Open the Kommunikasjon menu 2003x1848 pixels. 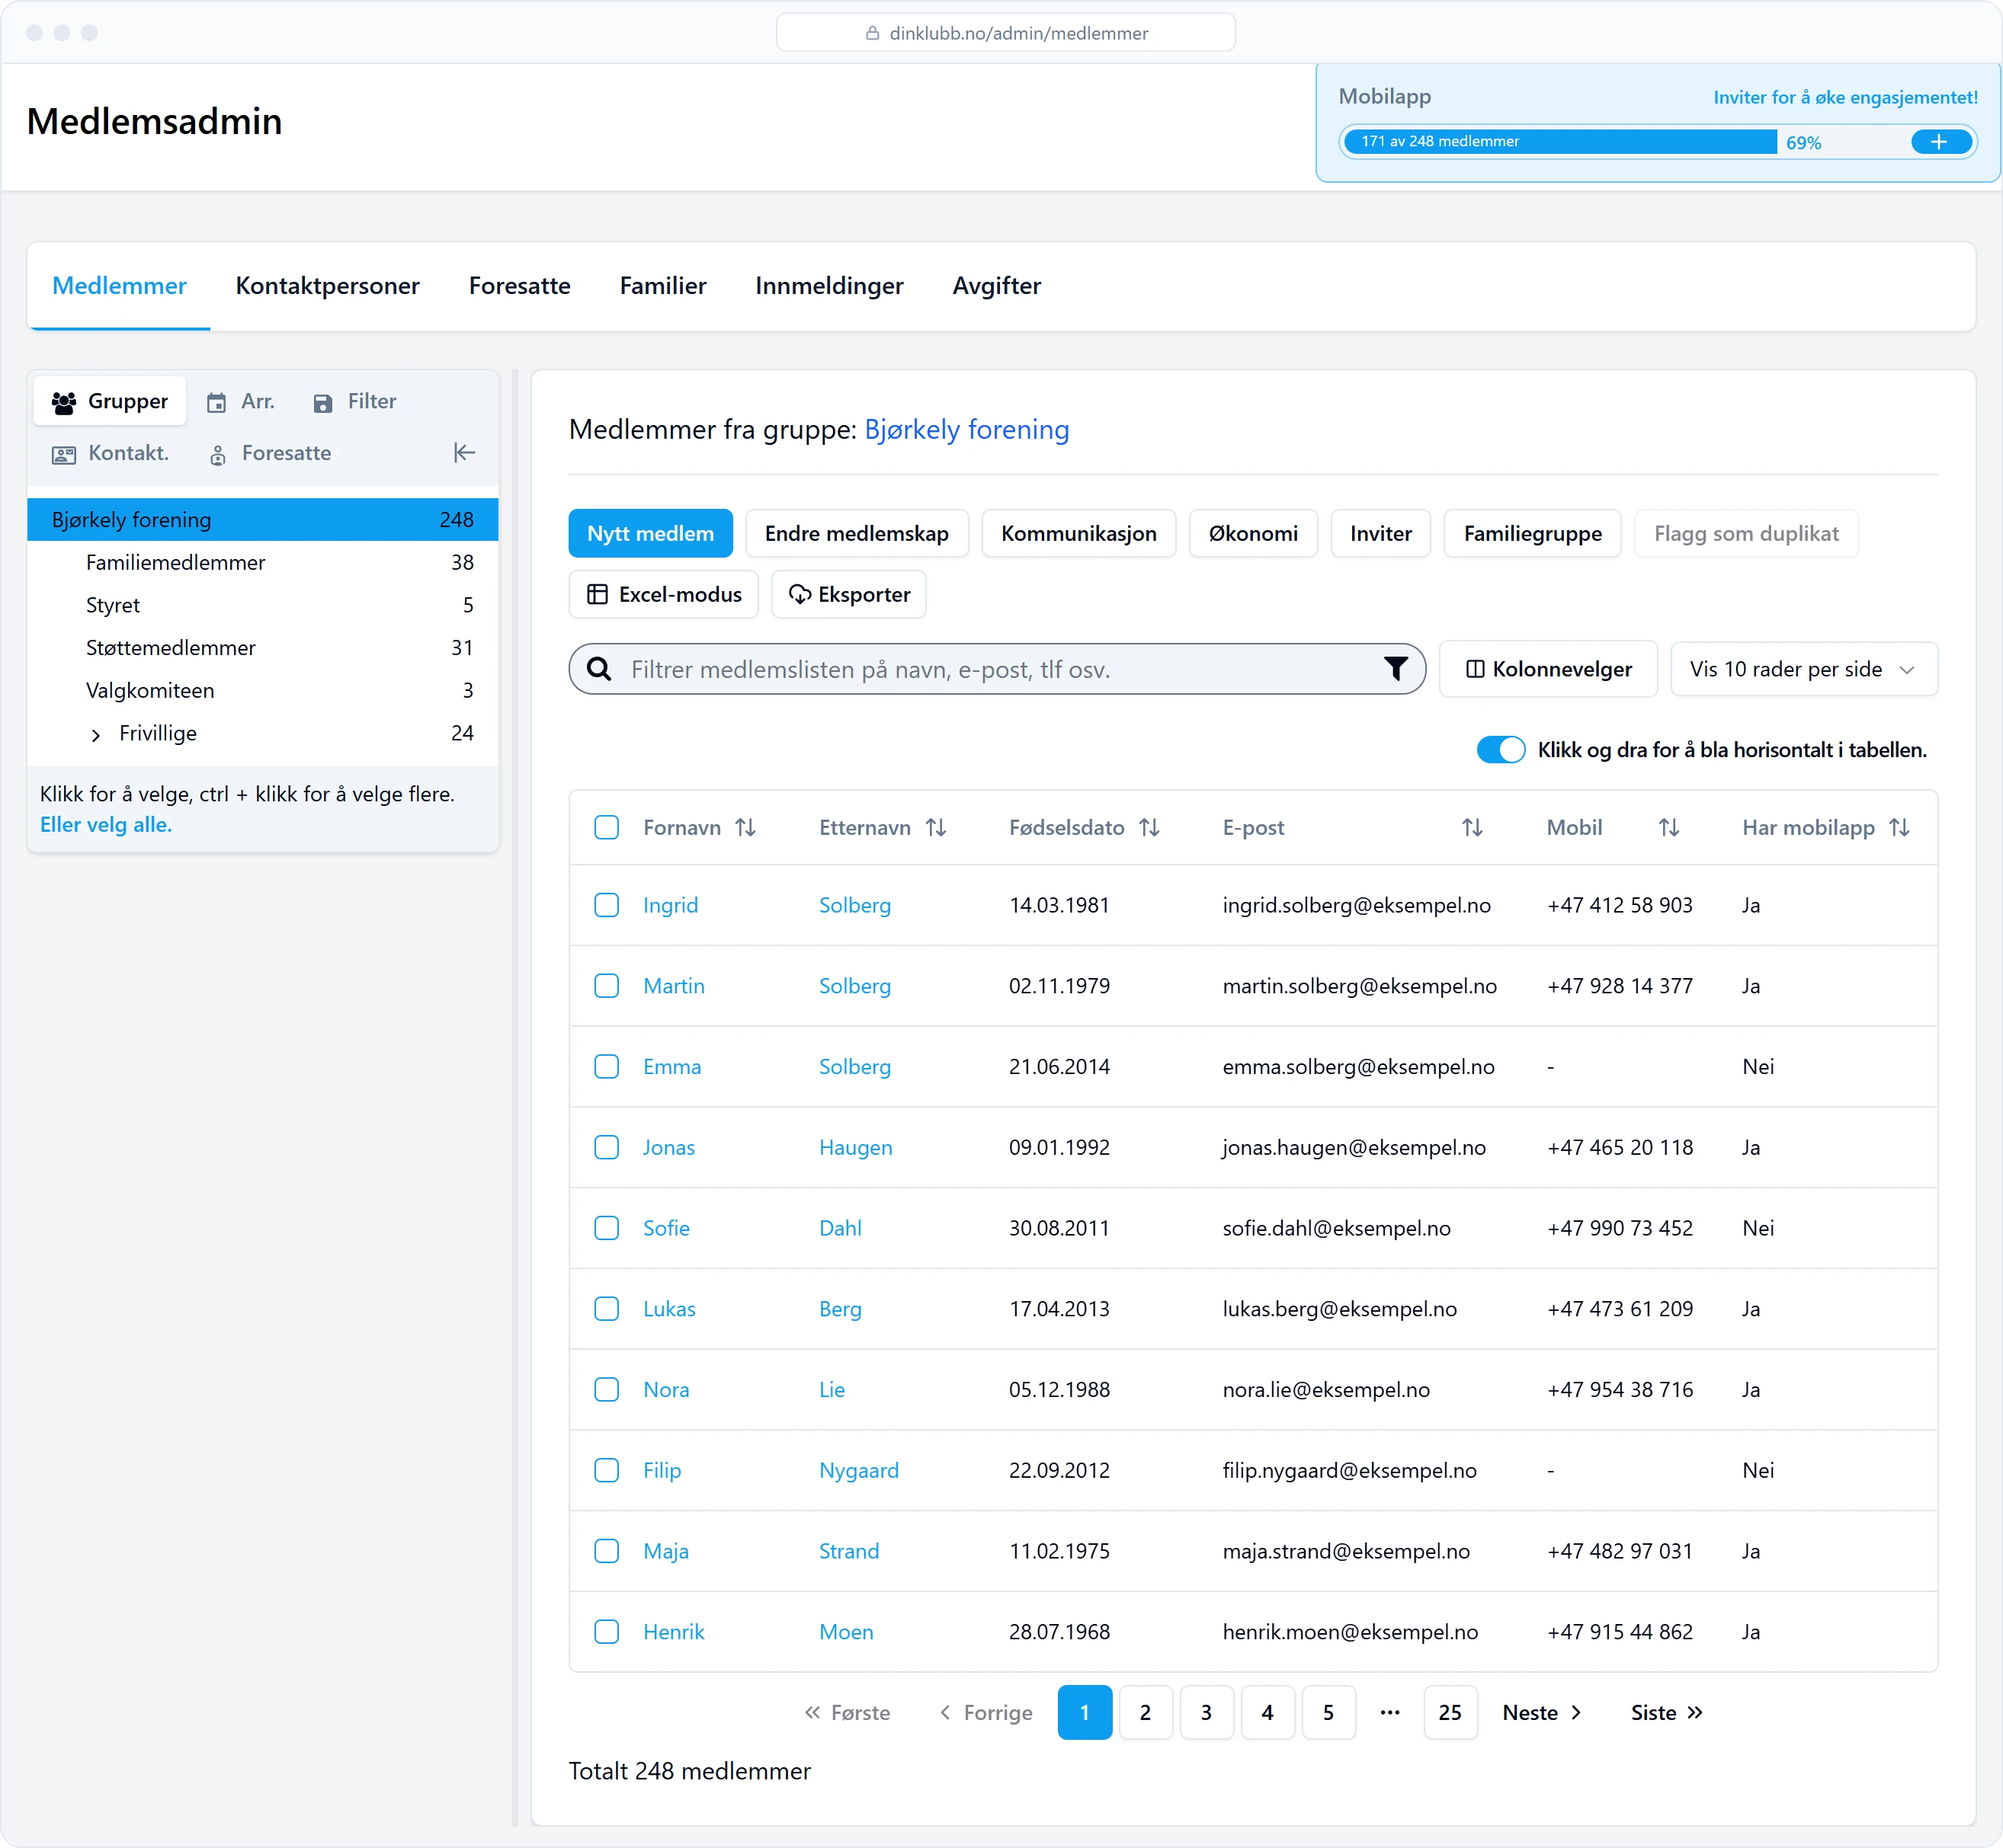coord(1078,534)
